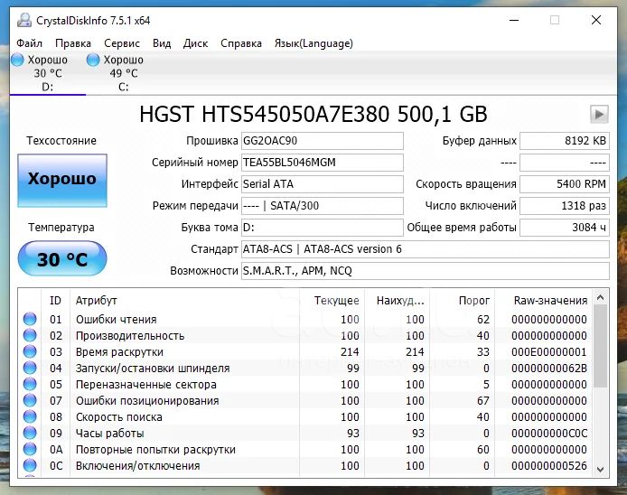Click the Возможности field S.M.A.R.T., APM, NCQ
This screenshot has width=627, height=495.
(x=426, y=271)
